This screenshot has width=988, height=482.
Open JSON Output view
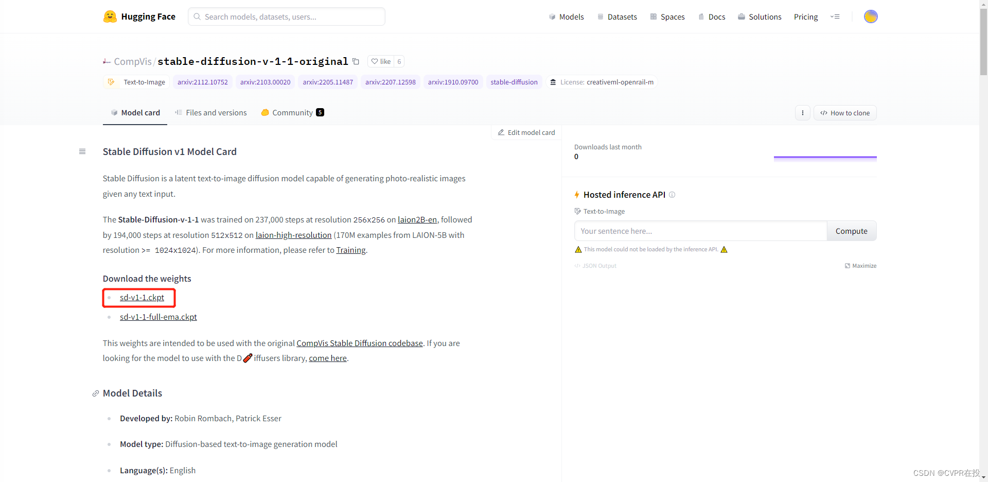coord(595,266)
